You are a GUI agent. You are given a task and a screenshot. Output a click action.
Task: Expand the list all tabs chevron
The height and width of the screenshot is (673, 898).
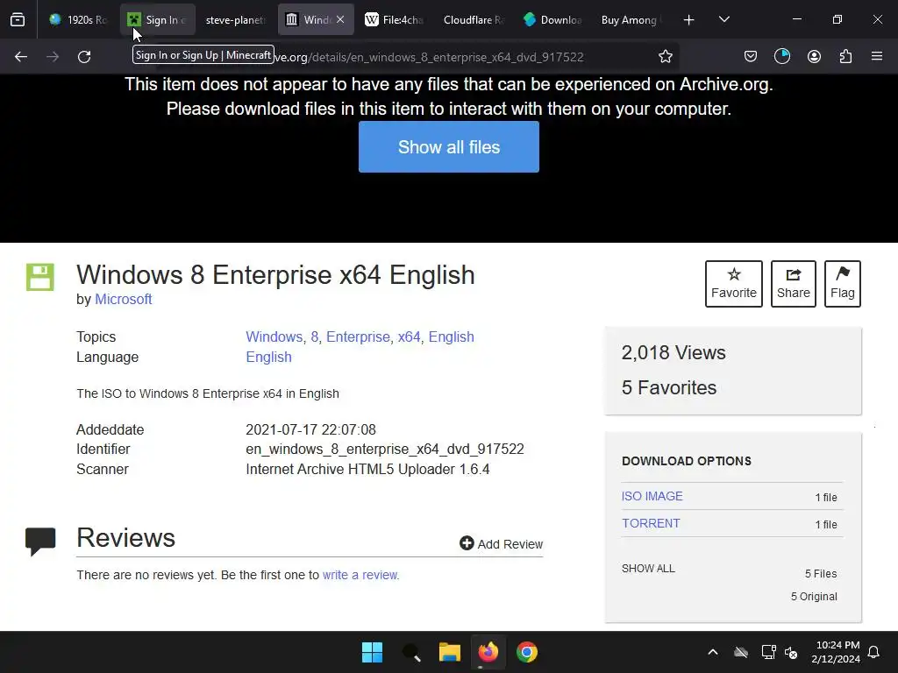pyautogui.click(x=723, y=19)
